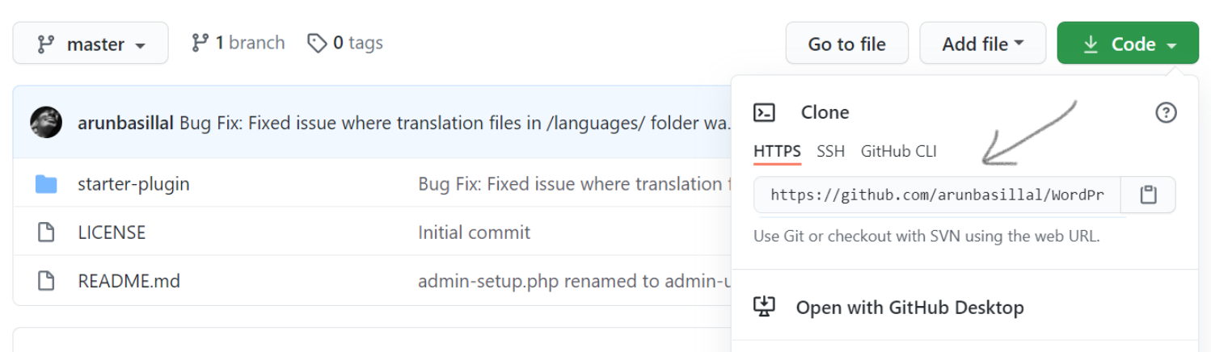Toggle the green Code dropdown
Screen dimensions: 1211x352
[1128, 44]
